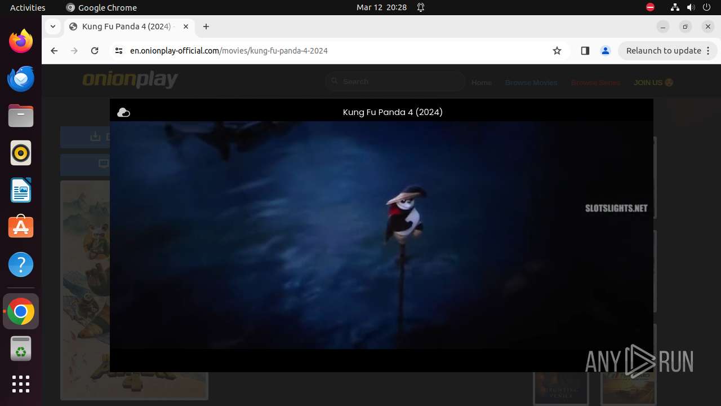Viewport: 721px width, 406px height.
Task: Open Chrome menu three dots
Action: [709, 51]
